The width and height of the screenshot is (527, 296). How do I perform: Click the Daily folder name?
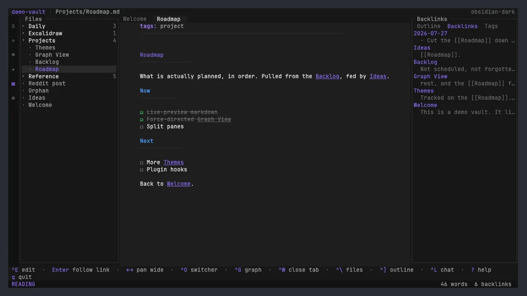click(37, 26)
